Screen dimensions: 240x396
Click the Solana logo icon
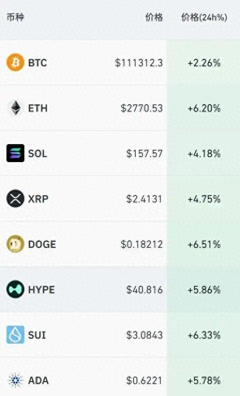tap(15, 153)
